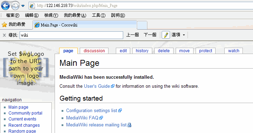Click the move tab
The height and width of the screenshot is (133, 253).
pos(184,51)
